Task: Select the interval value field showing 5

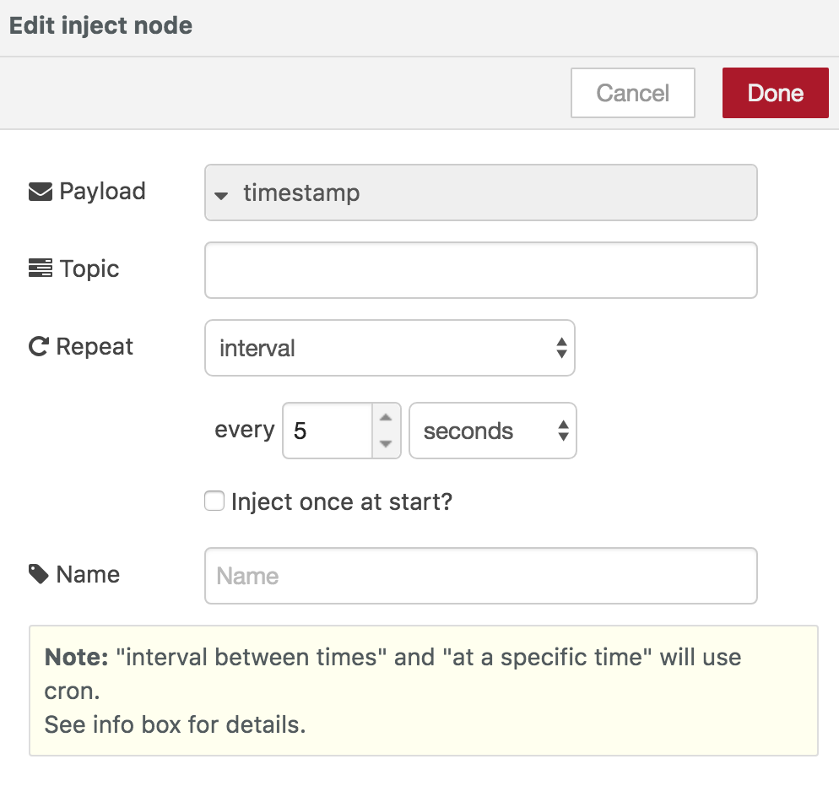Action: pyautogui.click(x=329, y=431)
